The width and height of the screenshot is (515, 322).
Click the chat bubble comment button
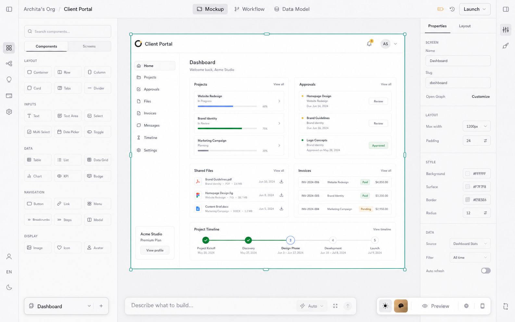401,306
